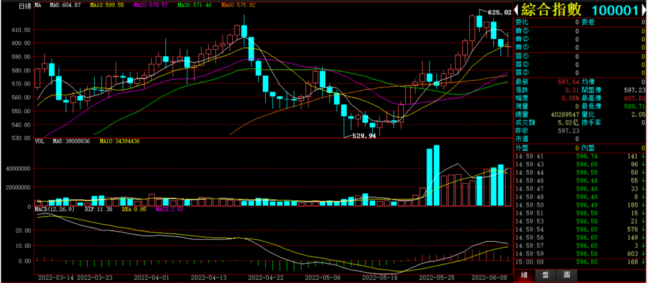Click the MACD:2.52 value

(x=169, y=209)
